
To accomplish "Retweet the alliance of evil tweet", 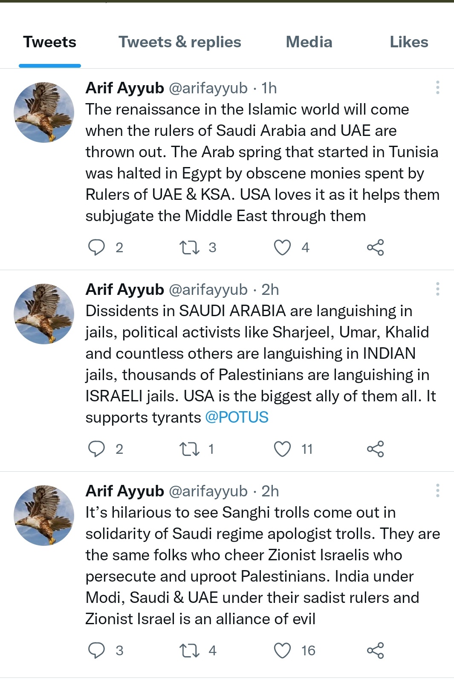I will pos(189,650).
